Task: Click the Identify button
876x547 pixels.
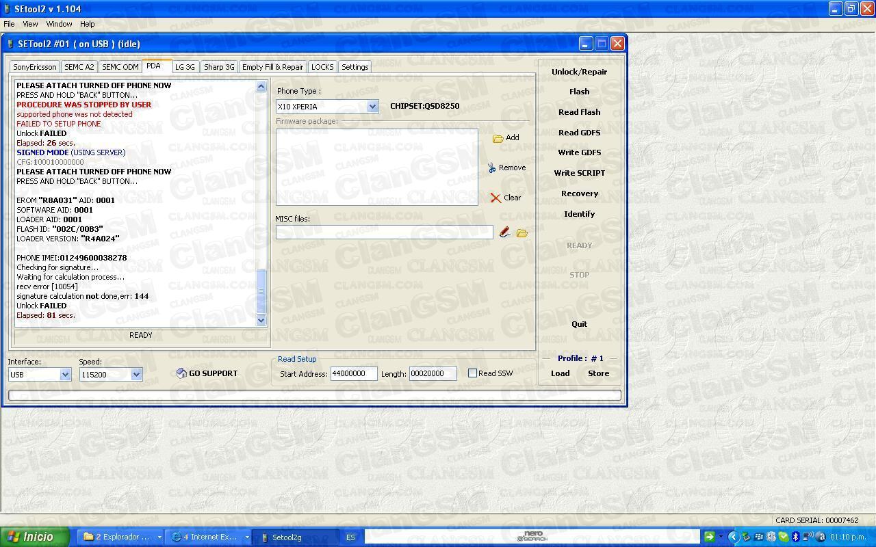Action: click(x=580, y=214)
